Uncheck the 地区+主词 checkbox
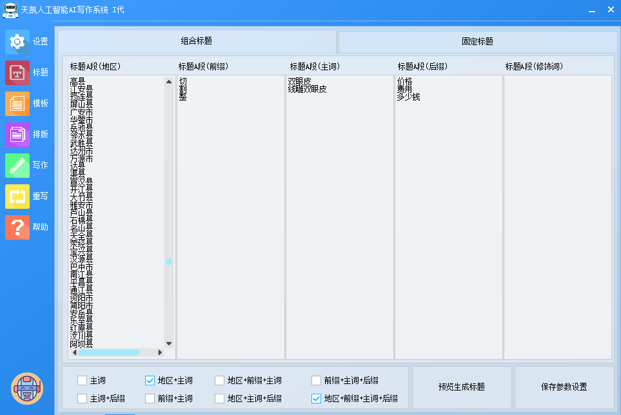The image size is (621, 415). pos(150,380)
